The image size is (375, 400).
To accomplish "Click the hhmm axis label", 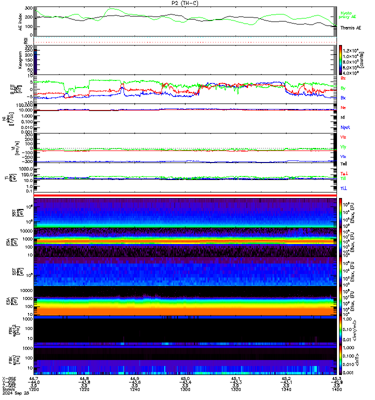I will pyautogui.click(x=8, y=389).
